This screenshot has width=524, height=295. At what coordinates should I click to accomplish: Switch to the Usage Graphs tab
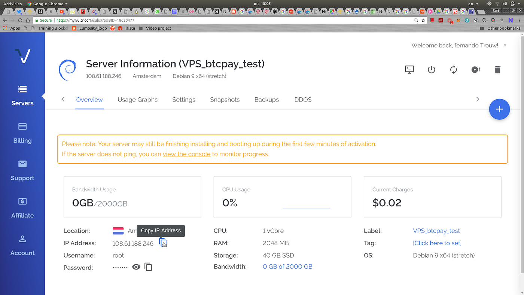[x=137, y=100]
